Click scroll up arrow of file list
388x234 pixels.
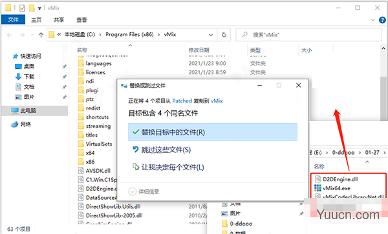(383, 48)
